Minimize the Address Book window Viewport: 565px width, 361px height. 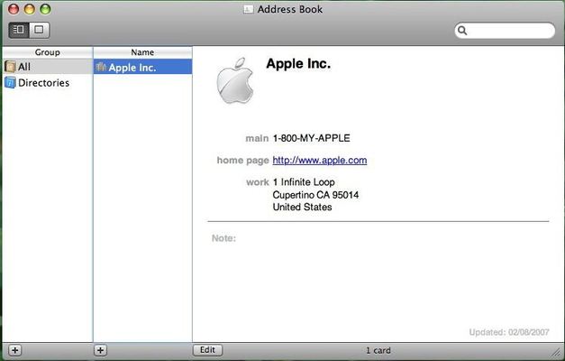(x=29, y=9)
